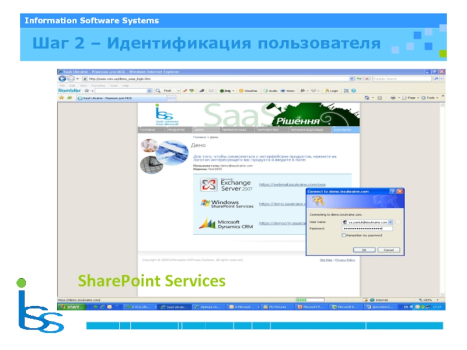
Task: Click the browser Forward arrow button
Action: 71,79
